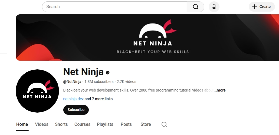The image size is (279, 135).
Task: Open the netninja.dev link
Action: tap(73, 99)
